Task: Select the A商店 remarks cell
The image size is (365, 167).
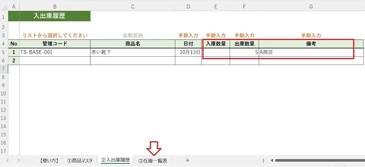Action: [311, 52]
